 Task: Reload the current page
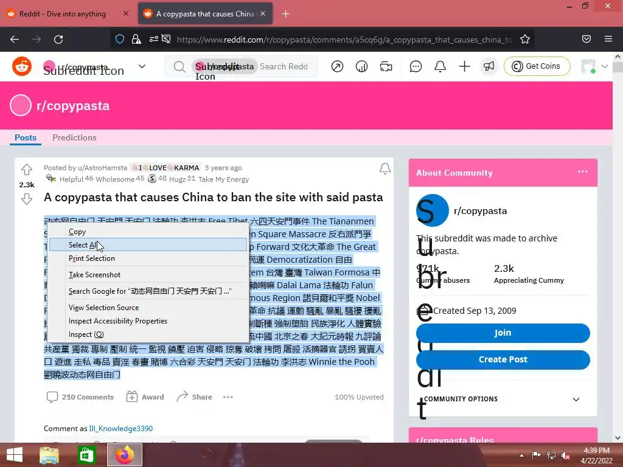coord(58,40)
